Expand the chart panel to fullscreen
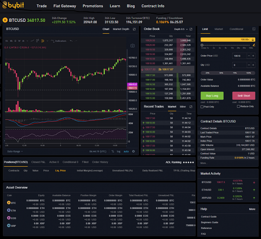Viewport: 261px width, 239px height. coord(134,29)
